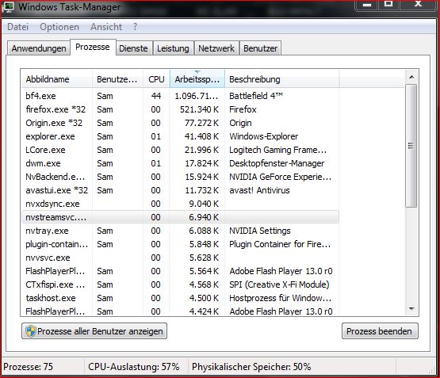
Task: Select the nvstreamsvc process row
Action: pos(180,217)
